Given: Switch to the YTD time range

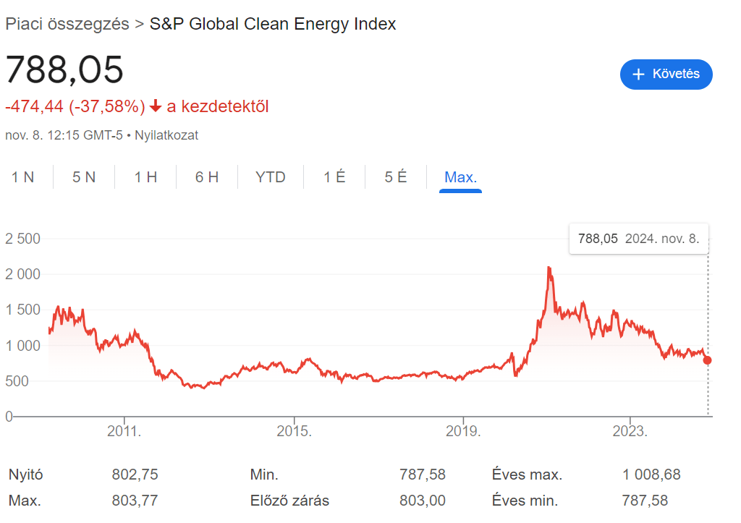Looking at the screenshot, I should coord(270,177).
